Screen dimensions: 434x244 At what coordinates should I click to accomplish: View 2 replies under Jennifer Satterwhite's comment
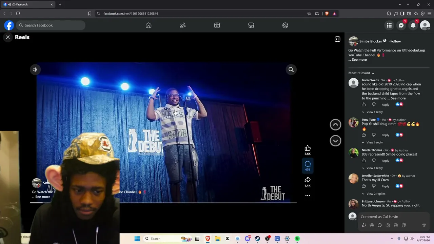point(374,194)
